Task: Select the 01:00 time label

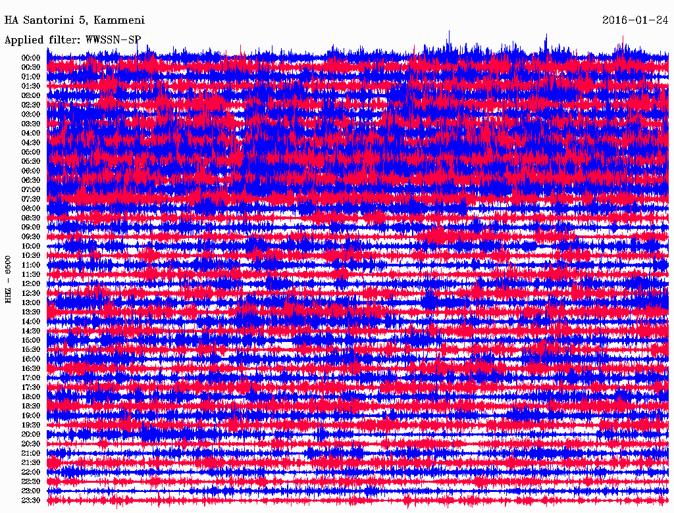Action: pos(30,76)
